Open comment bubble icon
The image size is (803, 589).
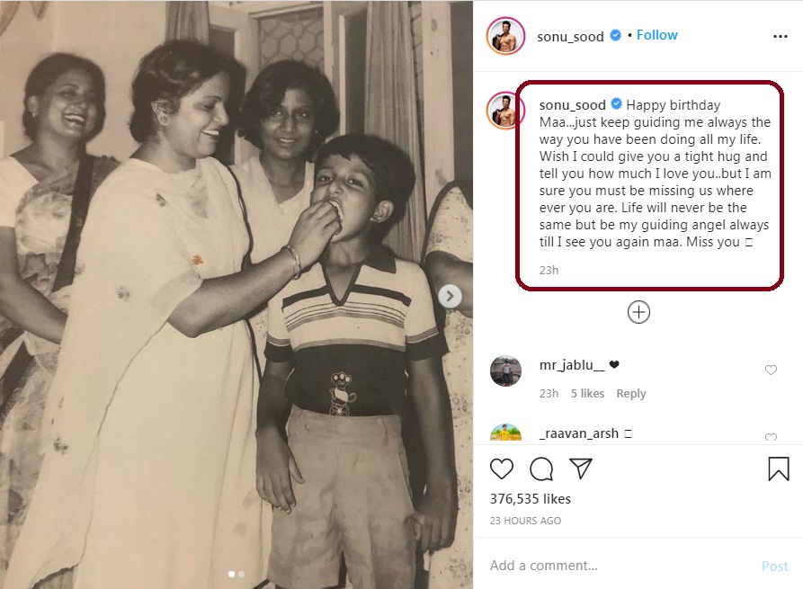[541, 469]
